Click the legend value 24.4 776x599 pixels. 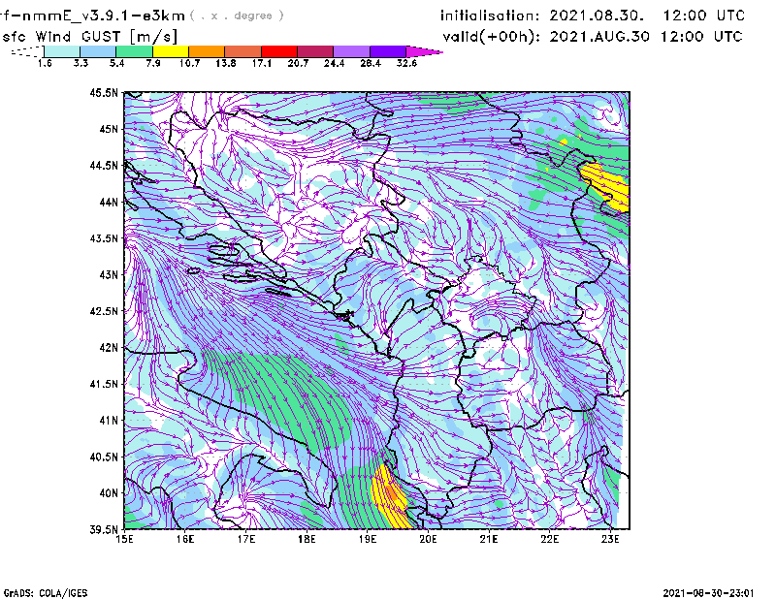334,63
